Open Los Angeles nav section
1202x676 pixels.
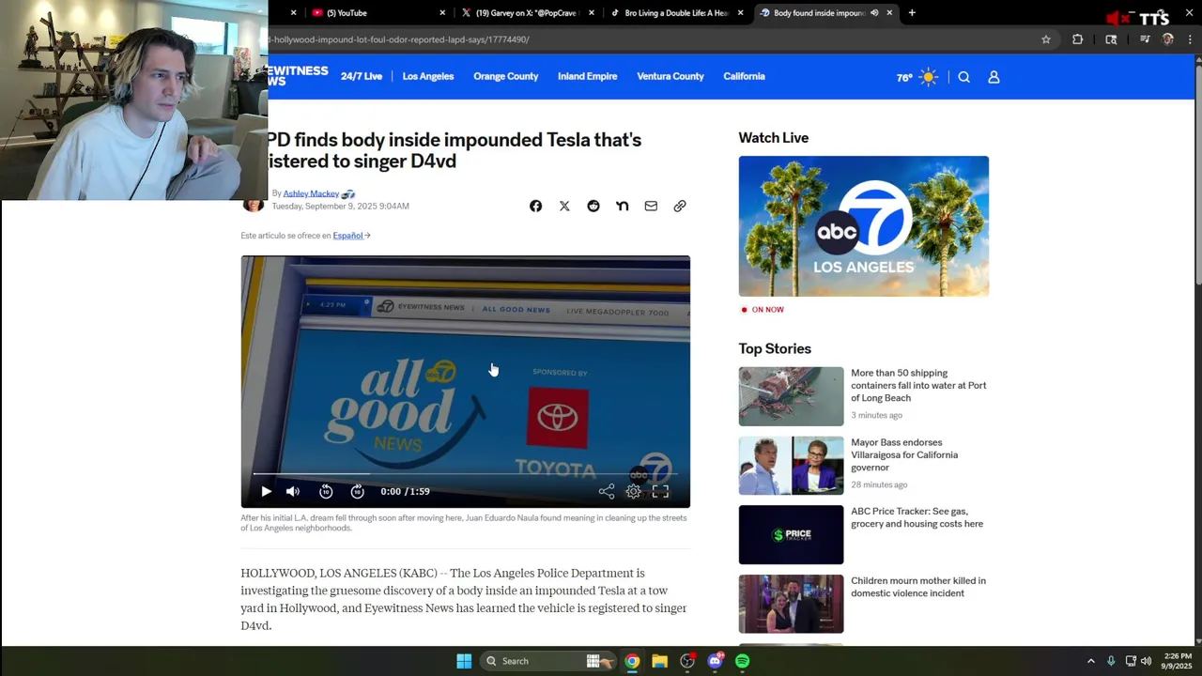428,77
